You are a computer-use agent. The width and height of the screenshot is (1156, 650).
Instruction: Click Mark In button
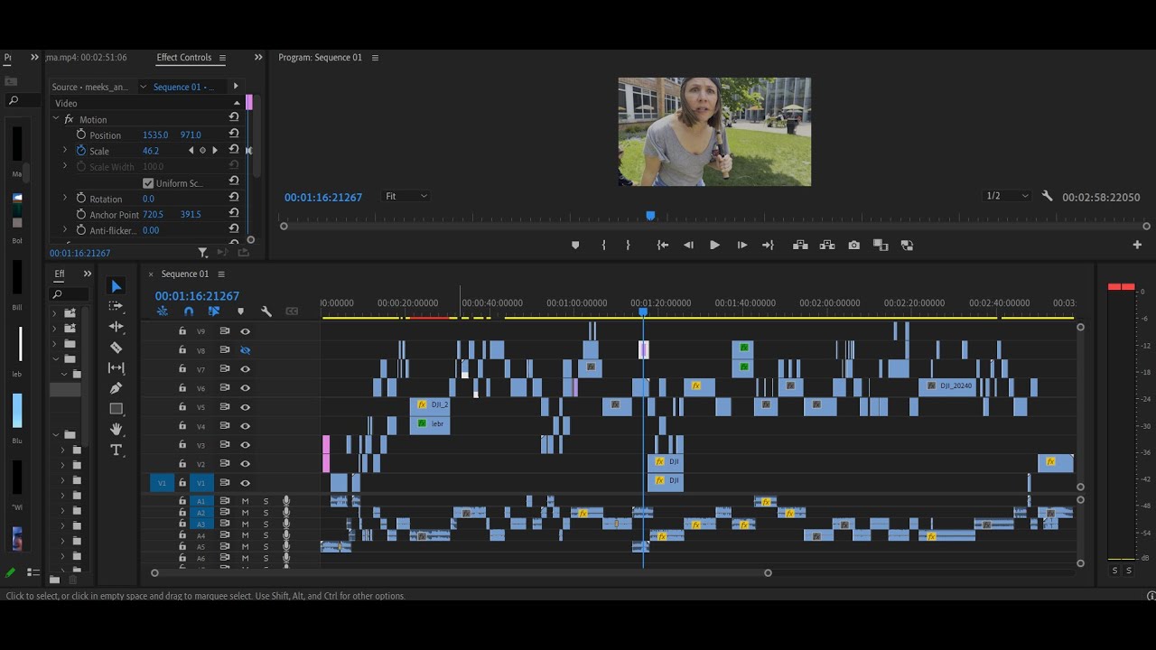coord(603,245)
